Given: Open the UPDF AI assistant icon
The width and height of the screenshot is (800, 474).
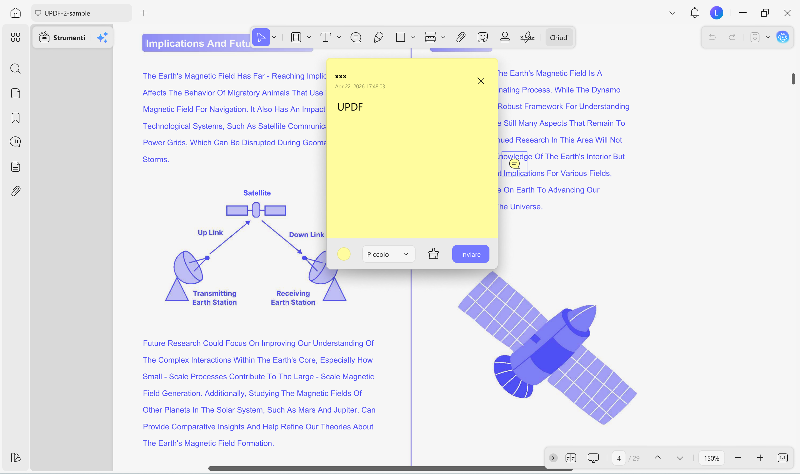Looking at the screenshot, I should tap(783, 38).
